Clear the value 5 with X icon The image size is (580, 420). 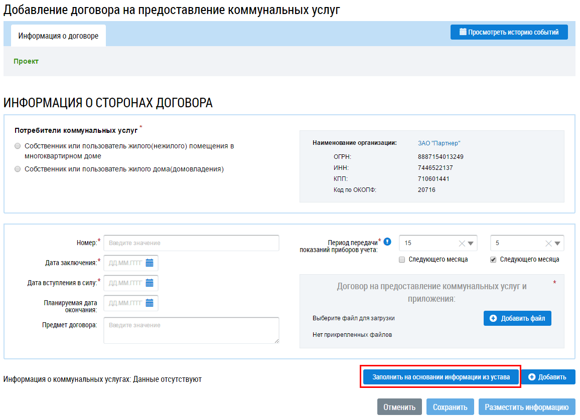(548, 243)
